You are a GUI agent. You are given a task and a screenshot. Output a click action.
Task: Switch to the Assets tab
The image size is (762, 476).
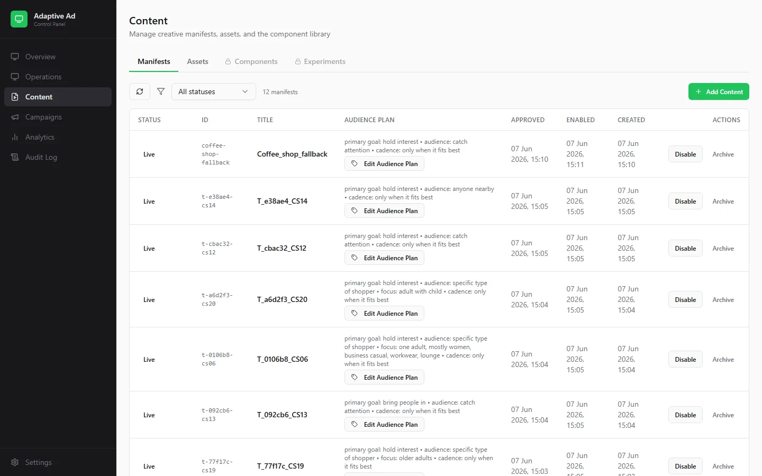[x=197, y=61]
